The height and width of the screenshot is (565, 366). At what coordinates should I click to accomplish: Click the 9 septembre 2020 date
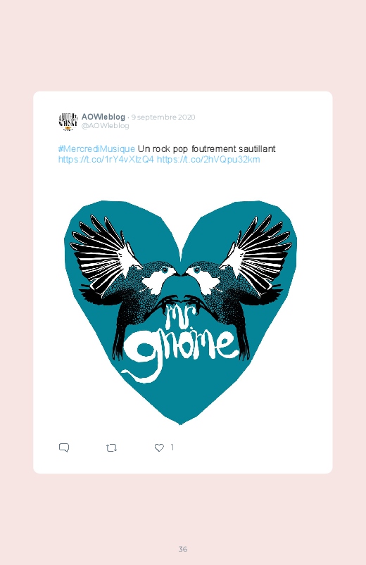coord(163,117)
